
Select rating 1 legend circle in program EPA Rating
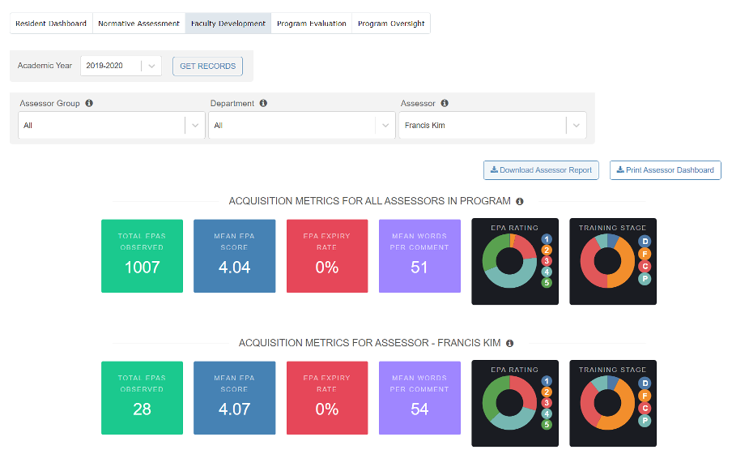point(547,239)
